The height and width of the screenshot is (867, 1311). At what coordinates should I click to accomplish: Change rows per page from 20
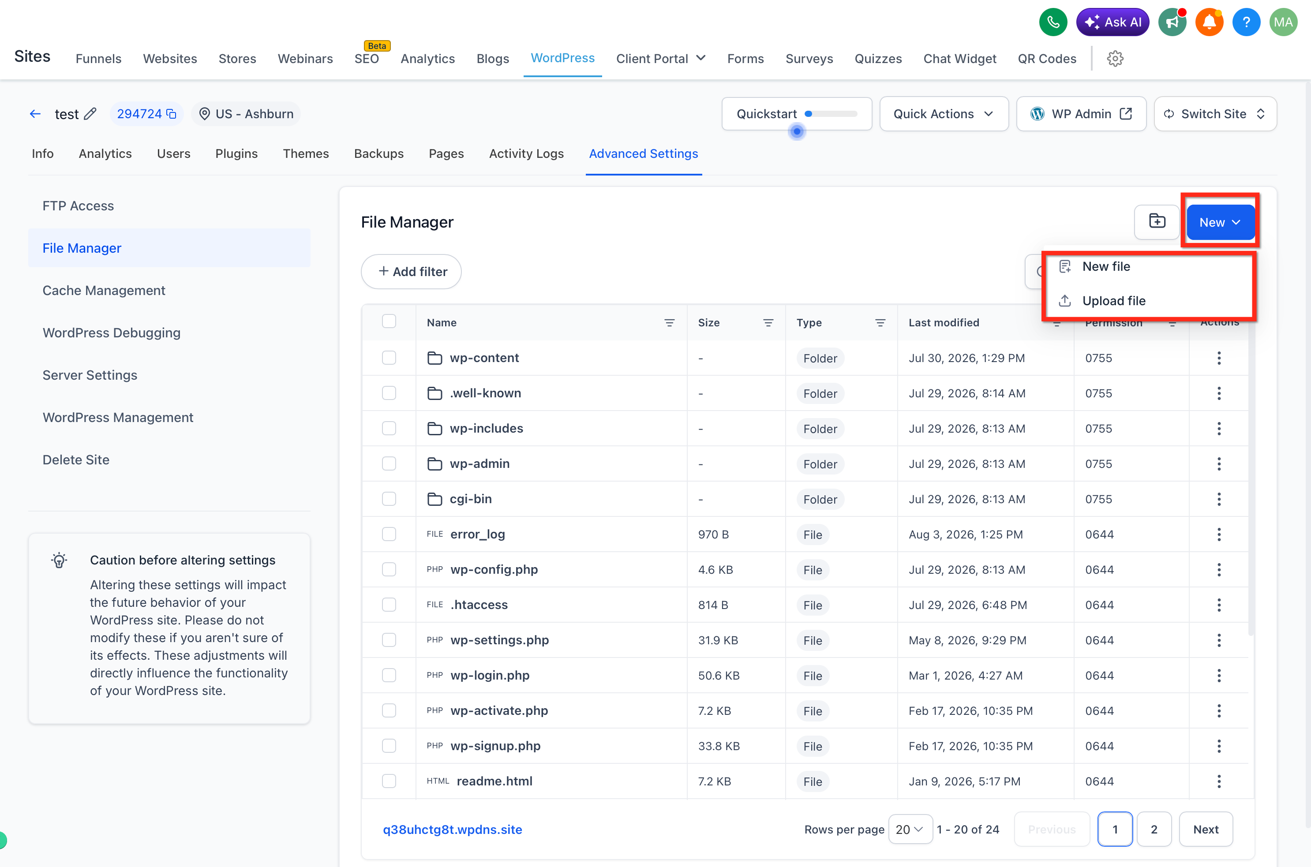coord(910,830)
